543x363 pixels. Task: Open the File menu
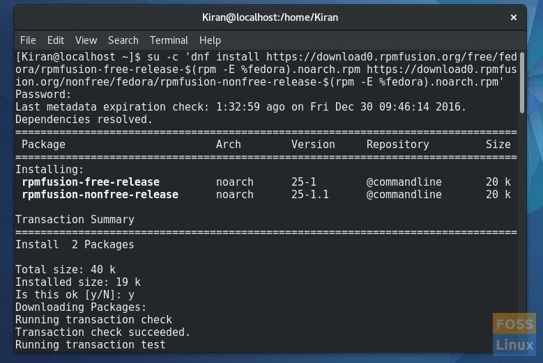(28, 40)
